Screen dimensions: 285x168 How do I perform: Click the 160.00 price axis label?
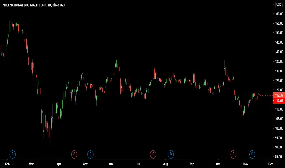(x=279, y=14)
